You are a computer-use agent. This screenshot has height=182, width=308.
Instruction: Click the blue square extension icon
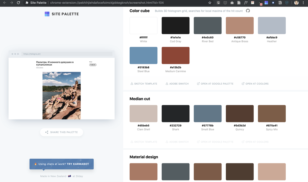(x=273, y=3)
